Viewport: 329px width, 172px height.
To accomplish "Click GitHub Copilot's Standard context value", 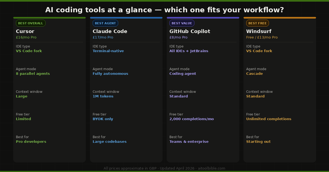I will (179, 96).
